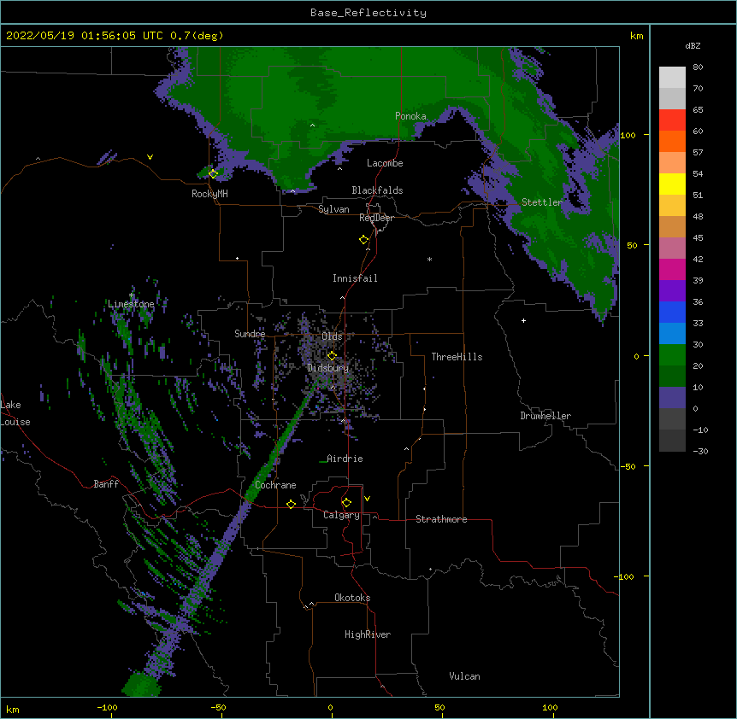Click the Stettler town label
Screen dimensions: 737x719
coord(542,202)
